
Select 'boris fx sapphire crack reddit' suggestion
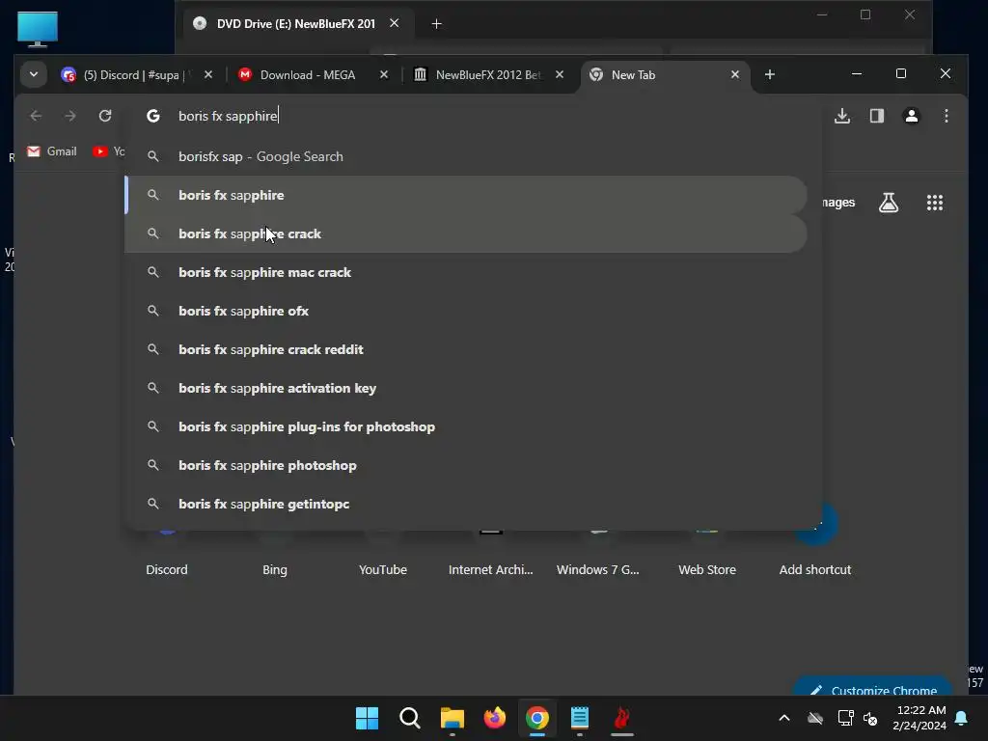466,349
